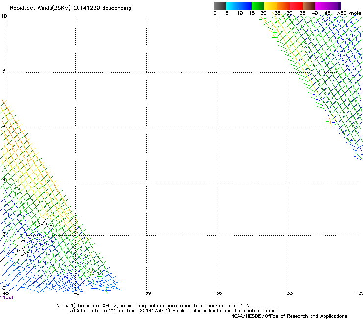Viewport: 363px width, 319px height.
Task: Click the latitude label '2' on the axis
Action: point(4,234)
